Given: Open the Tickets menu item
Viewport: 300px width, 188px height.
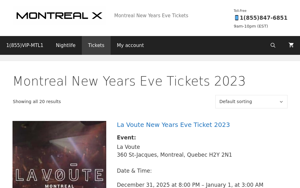Looking at the screenshot, I should point(96,45).
